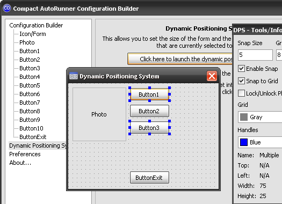Screen dimensions: 282x204
Task: Select Button2 on the design form
Action: click(x=149, y=111)
